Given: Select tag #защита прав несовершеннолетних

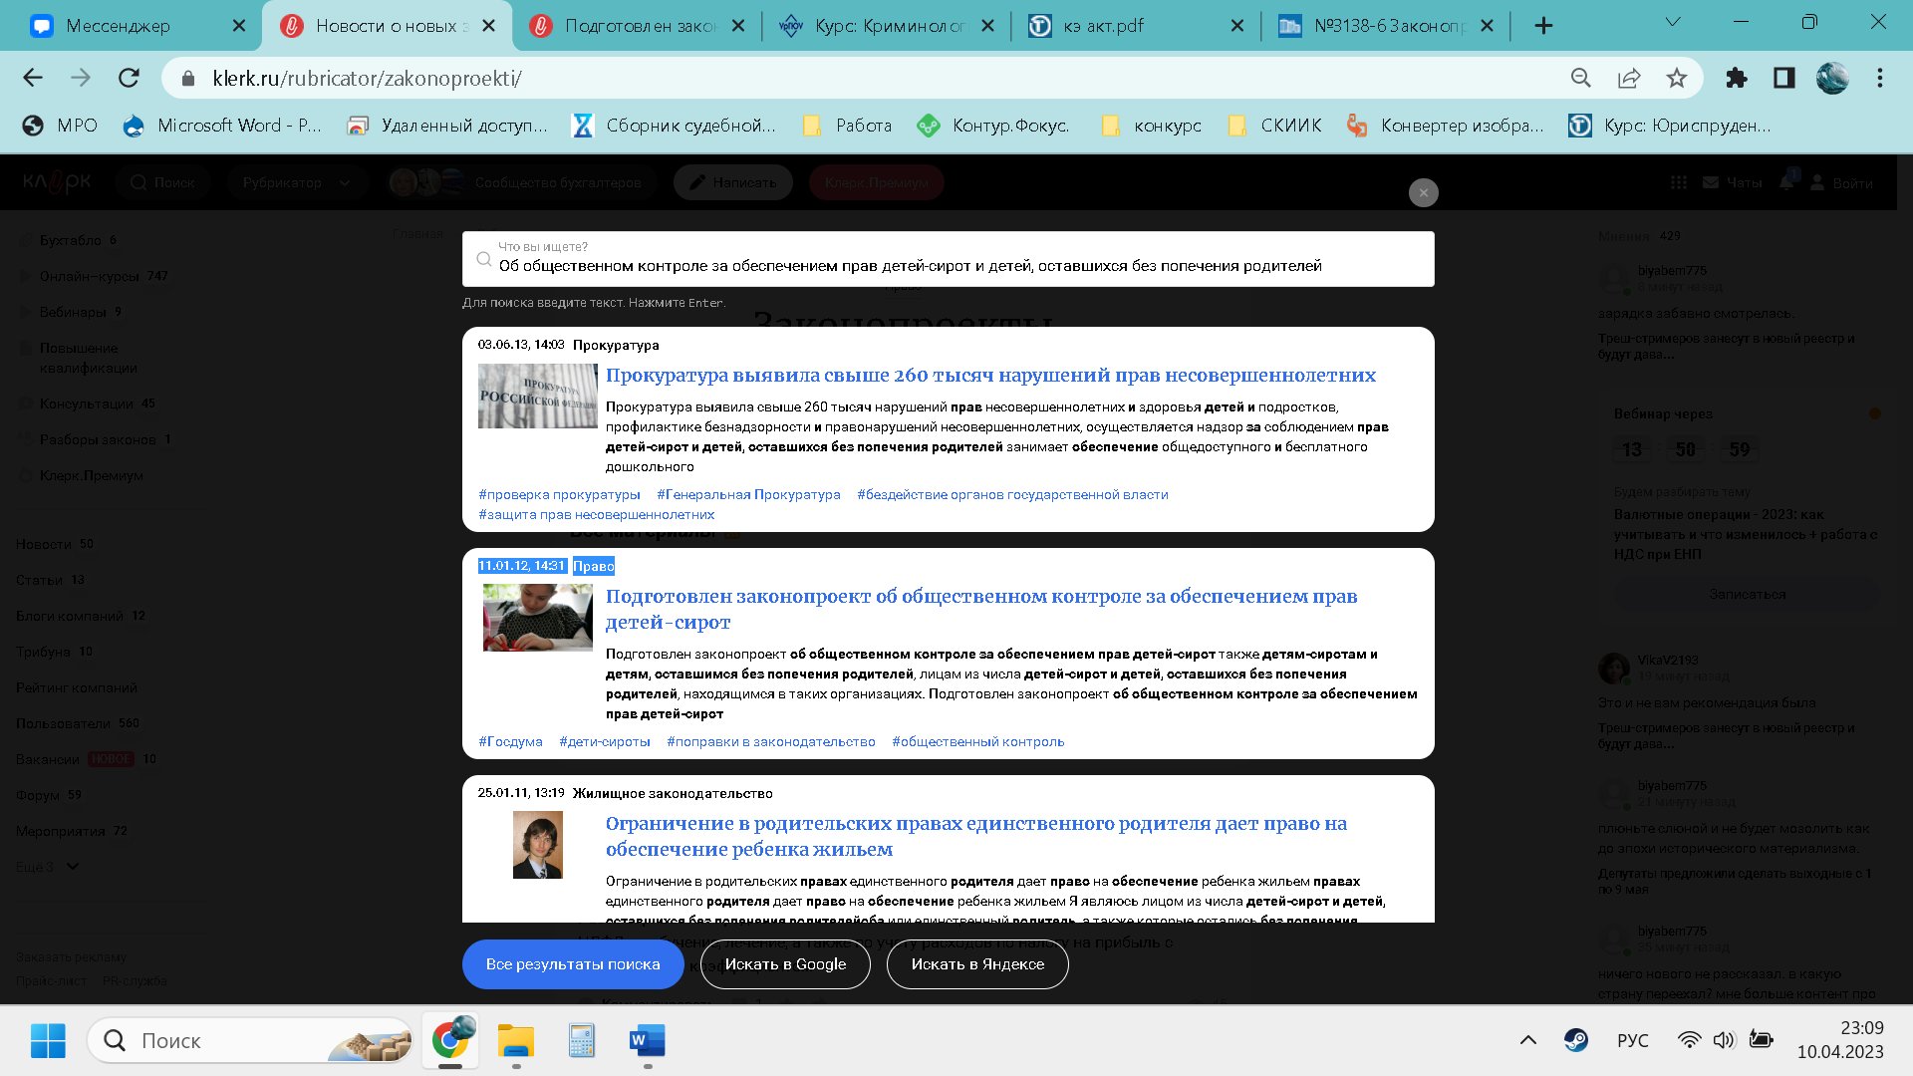Looking at the screenshot, I should pyautogui.click(x=596, y=514).
